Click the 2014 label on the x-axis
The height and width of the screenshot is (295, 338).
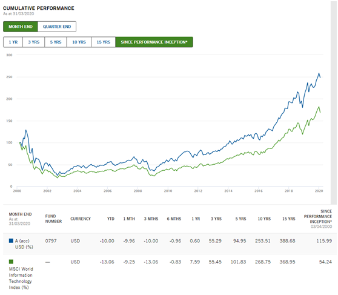tap(228, 191)
